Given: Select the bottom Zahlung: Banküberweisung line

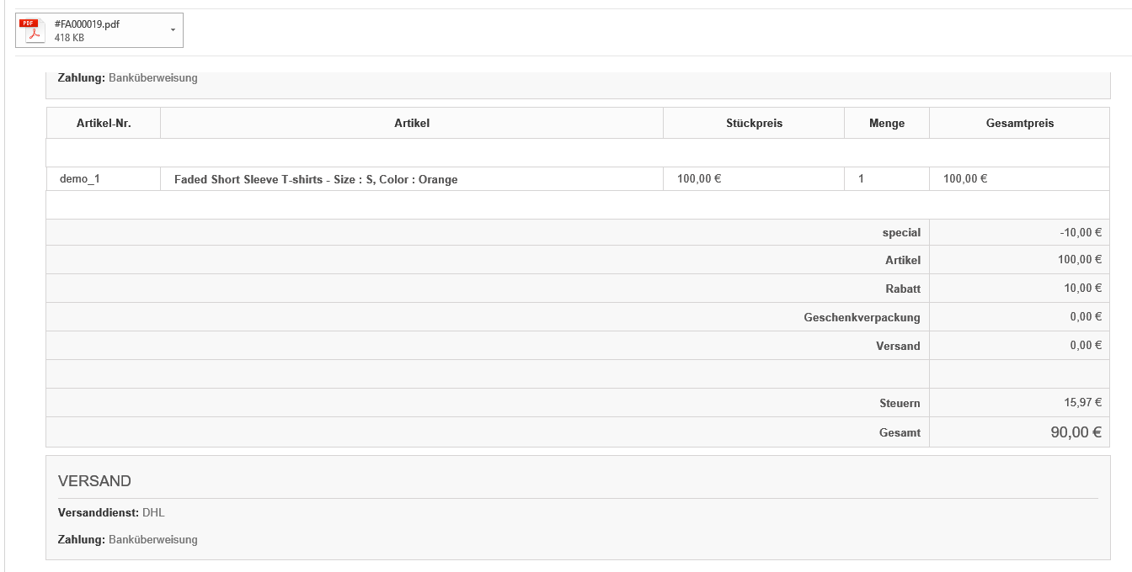Looking at the screenshot, I should pos(128,539).
